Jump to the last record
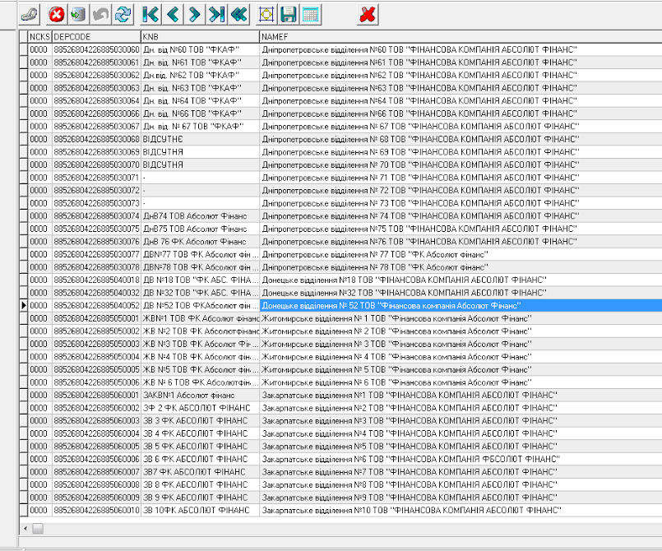Image resolution: width=662 pixels, height=551 pixels. pyautogui.click(x=216, y=15)
